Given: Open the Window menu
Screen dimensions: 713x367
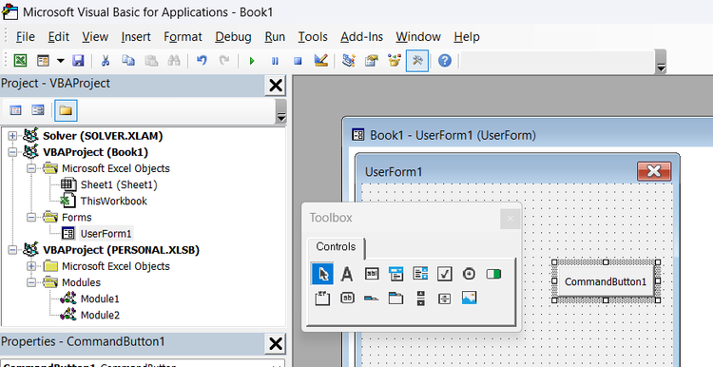Looking at the screenshot, I should point(418,37).
